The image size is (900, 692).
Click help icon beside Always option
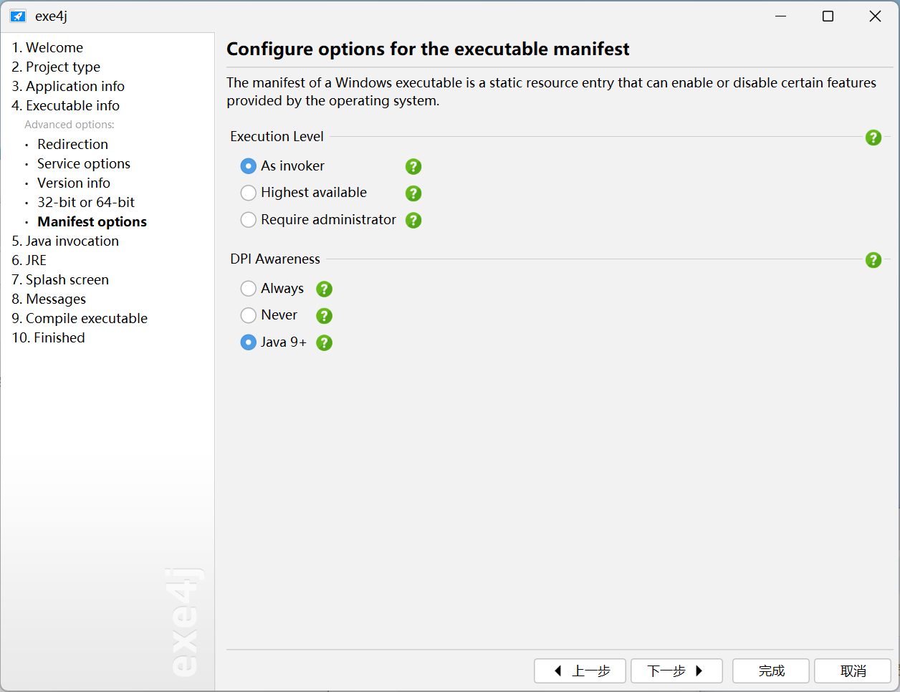(325, 289)
